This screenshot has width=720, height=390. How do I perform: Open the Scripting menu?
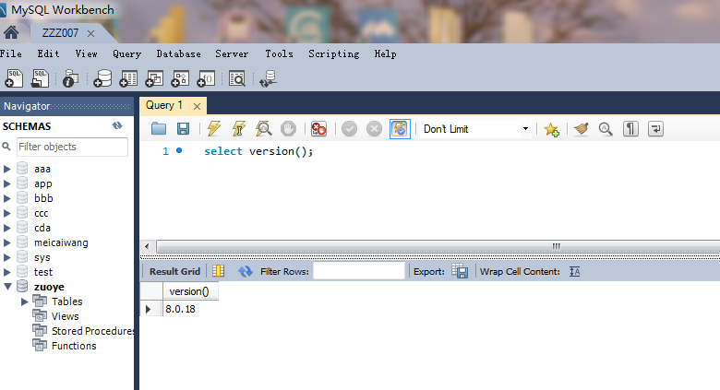point(334,53)
